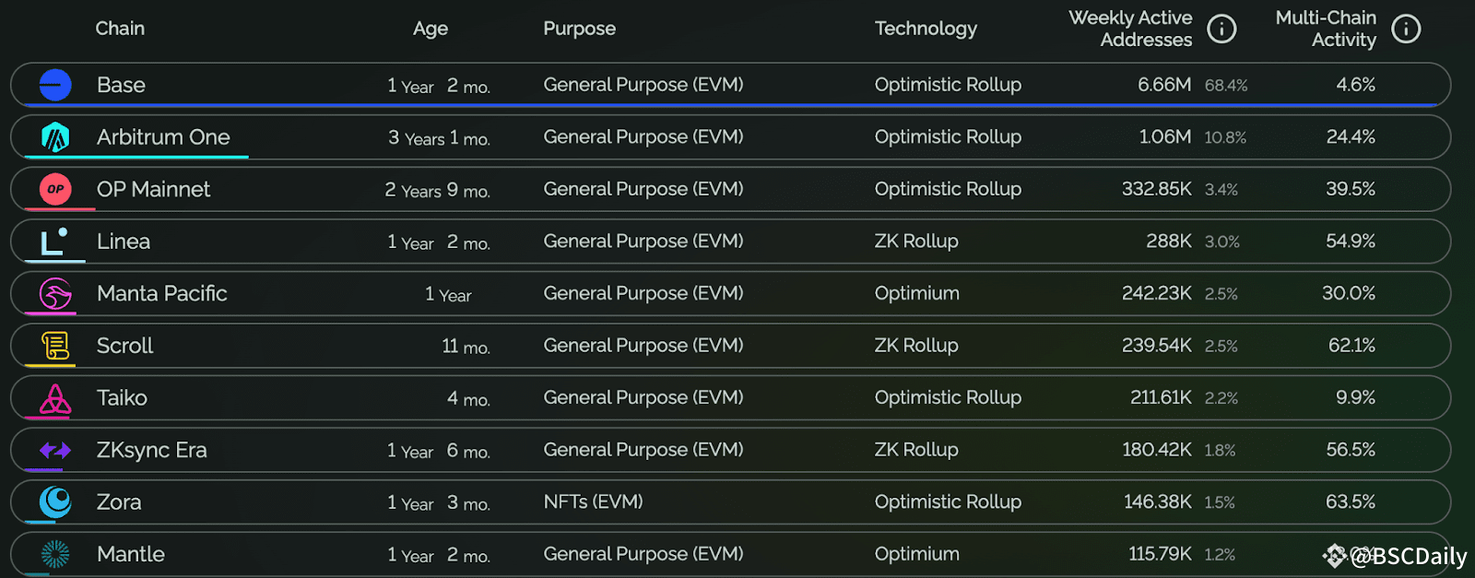This screenshot has height=578, width=1475.
Task: Click the Manta Pacific logo icon
Action: tap(55, 294)
